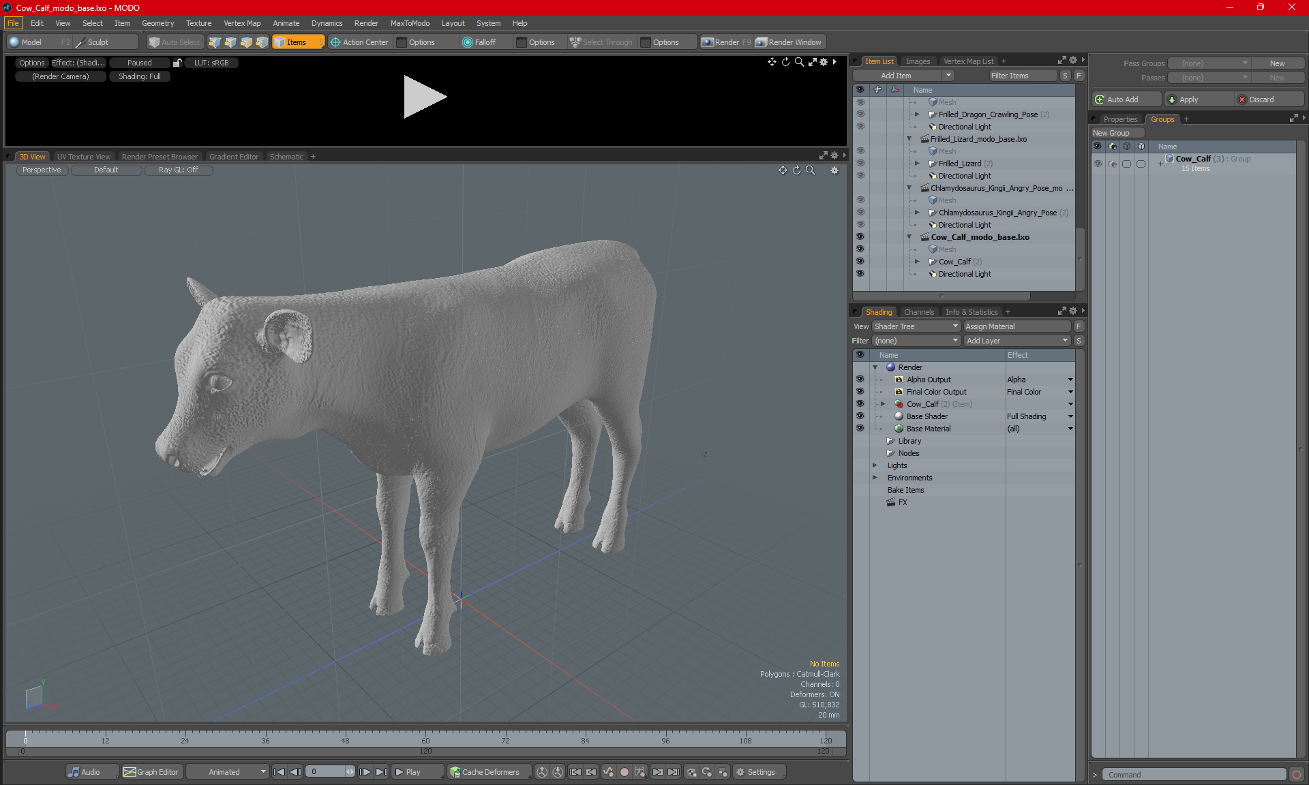Image resolution: width=1309 pixels, height=785 pixels.
Task: Select Edges selection mode icon
Action: click(230, 42)
